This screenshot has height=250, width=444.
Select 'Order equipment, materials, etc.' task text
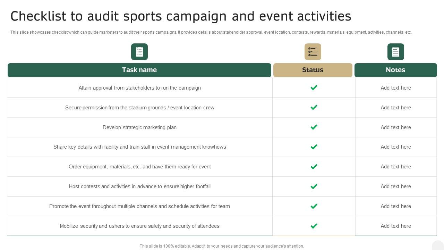click(x=140, y=167)
